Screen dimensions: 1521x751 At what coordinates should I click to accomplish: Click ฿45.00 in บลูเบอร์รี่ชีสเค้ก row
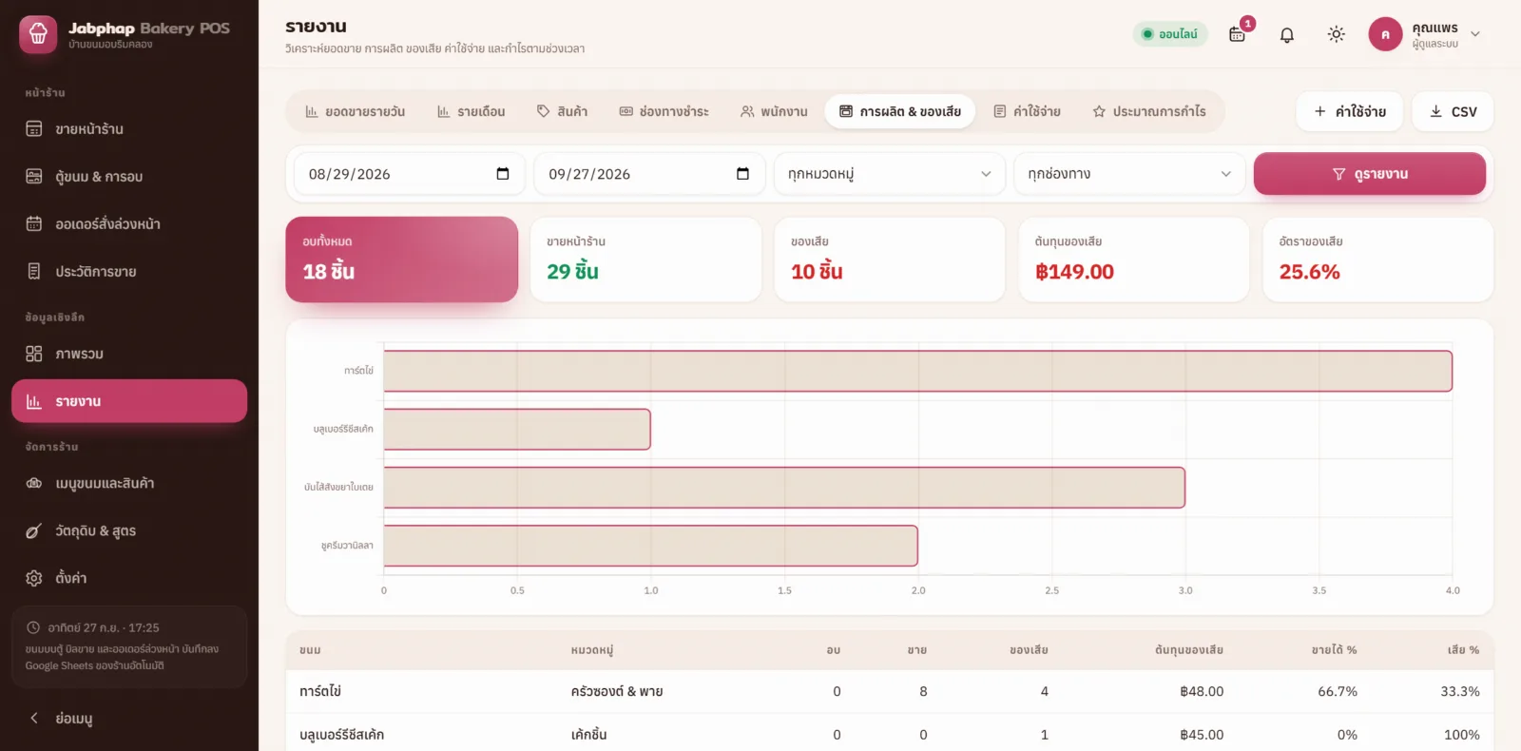[1202, 735]
